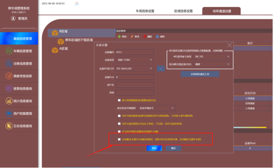Switch to the 区域信息设置 tab
Viewport: 273px width, 168px height.
pyautogui.click(x=183, y=11)
